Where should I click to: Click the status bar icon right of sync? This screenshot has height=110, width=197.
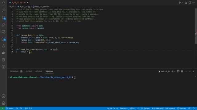(21, 108)
